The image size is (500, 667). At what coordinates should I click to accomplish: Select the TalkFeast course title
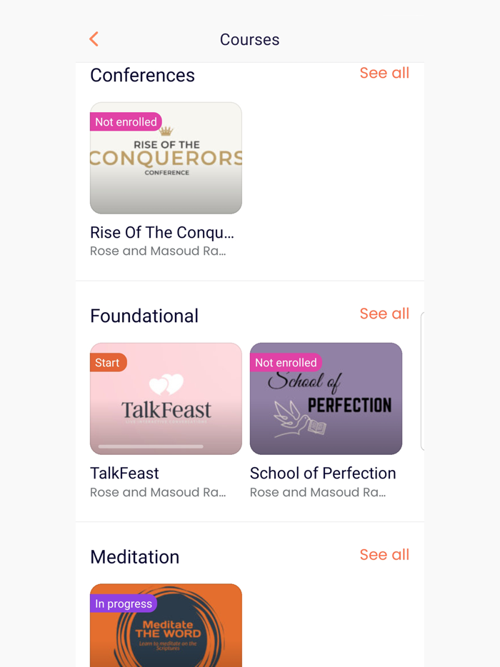click(x=124, y=473)
